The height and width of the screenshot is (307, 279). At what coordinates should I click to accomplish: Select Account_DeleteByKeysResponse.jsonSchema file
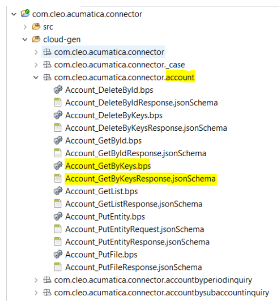pos(146,128)
